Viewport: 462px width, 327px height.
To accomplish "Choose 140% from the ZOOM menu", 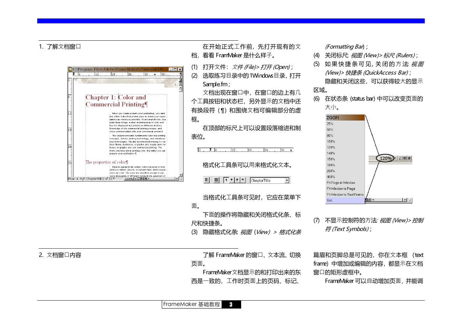I will pyautogui.click(x=331, y=153).
